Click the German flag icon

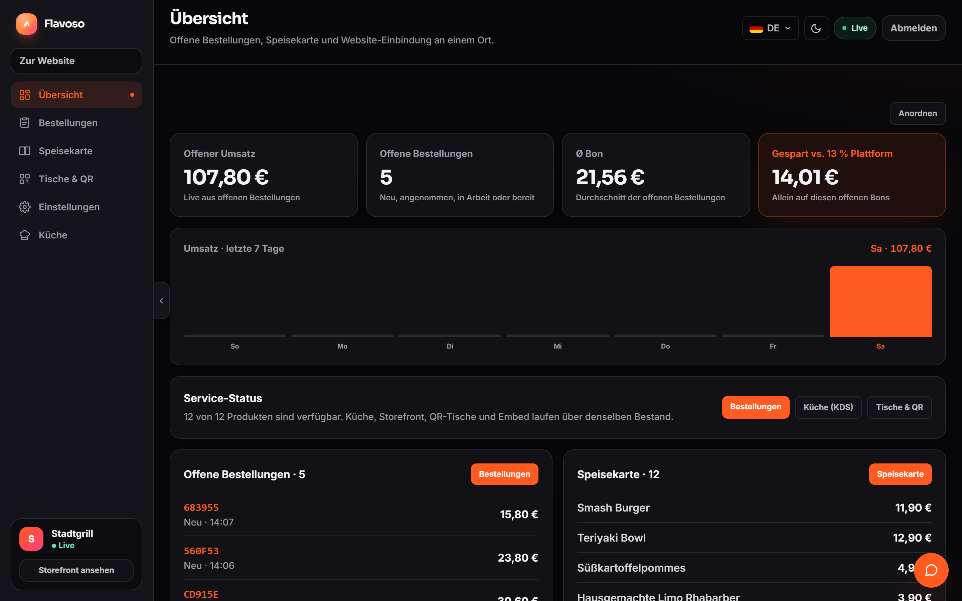pos(756,28)
